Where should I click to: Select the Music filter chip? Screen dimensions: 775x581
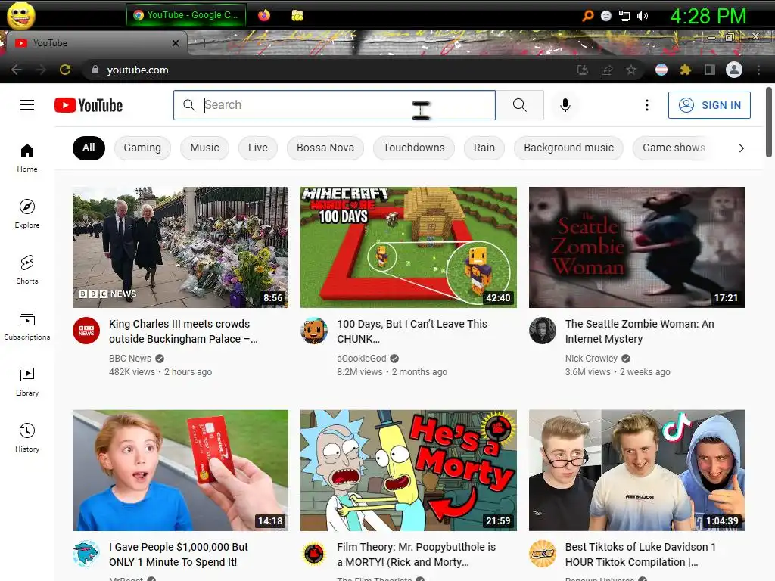coord(204,148)
